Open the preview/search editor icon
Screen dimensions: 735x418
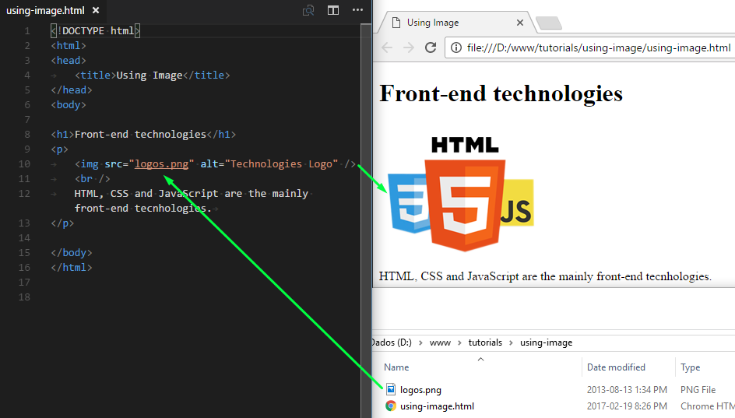coord(308,10)
